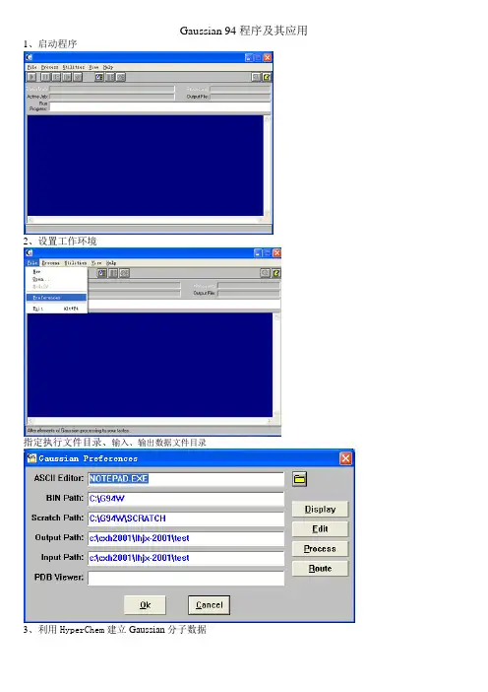Click the Start job play icon in first window
The image size is (488, 692).
tap(31, 77)
